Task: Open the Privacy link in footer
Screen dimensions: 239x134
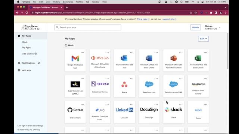Action: pyautogui.click(x=37, y=130)
